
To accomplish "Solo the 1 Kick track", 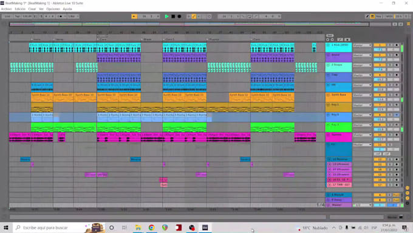I will click(x=390, y=45).
